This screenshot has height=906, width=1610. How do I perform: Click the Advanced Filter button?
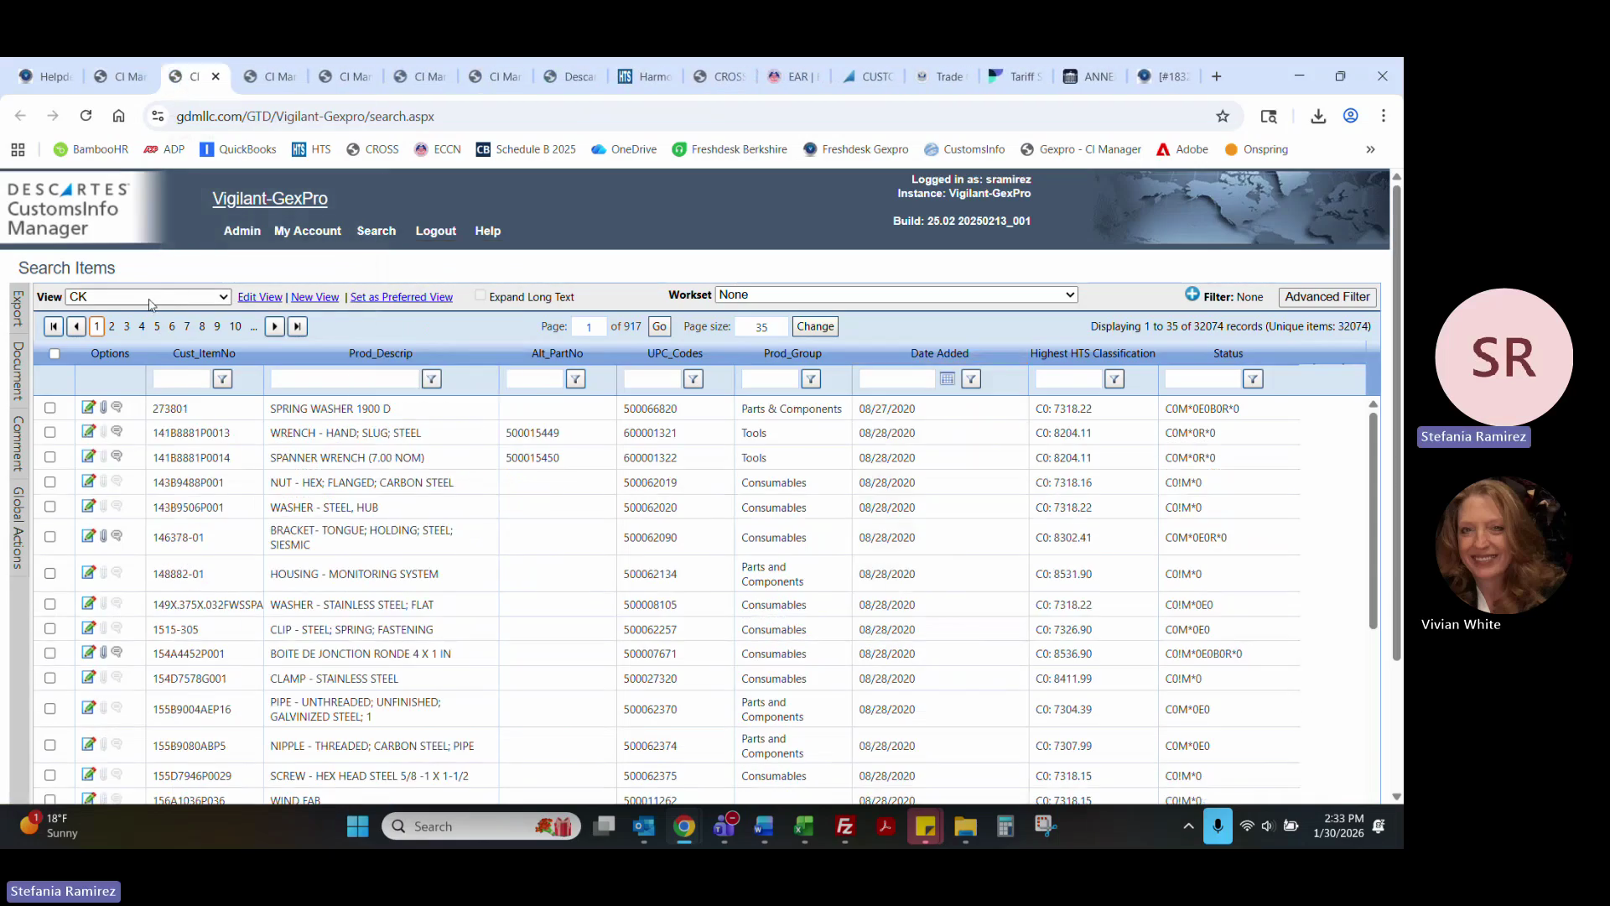[1327, 297]
